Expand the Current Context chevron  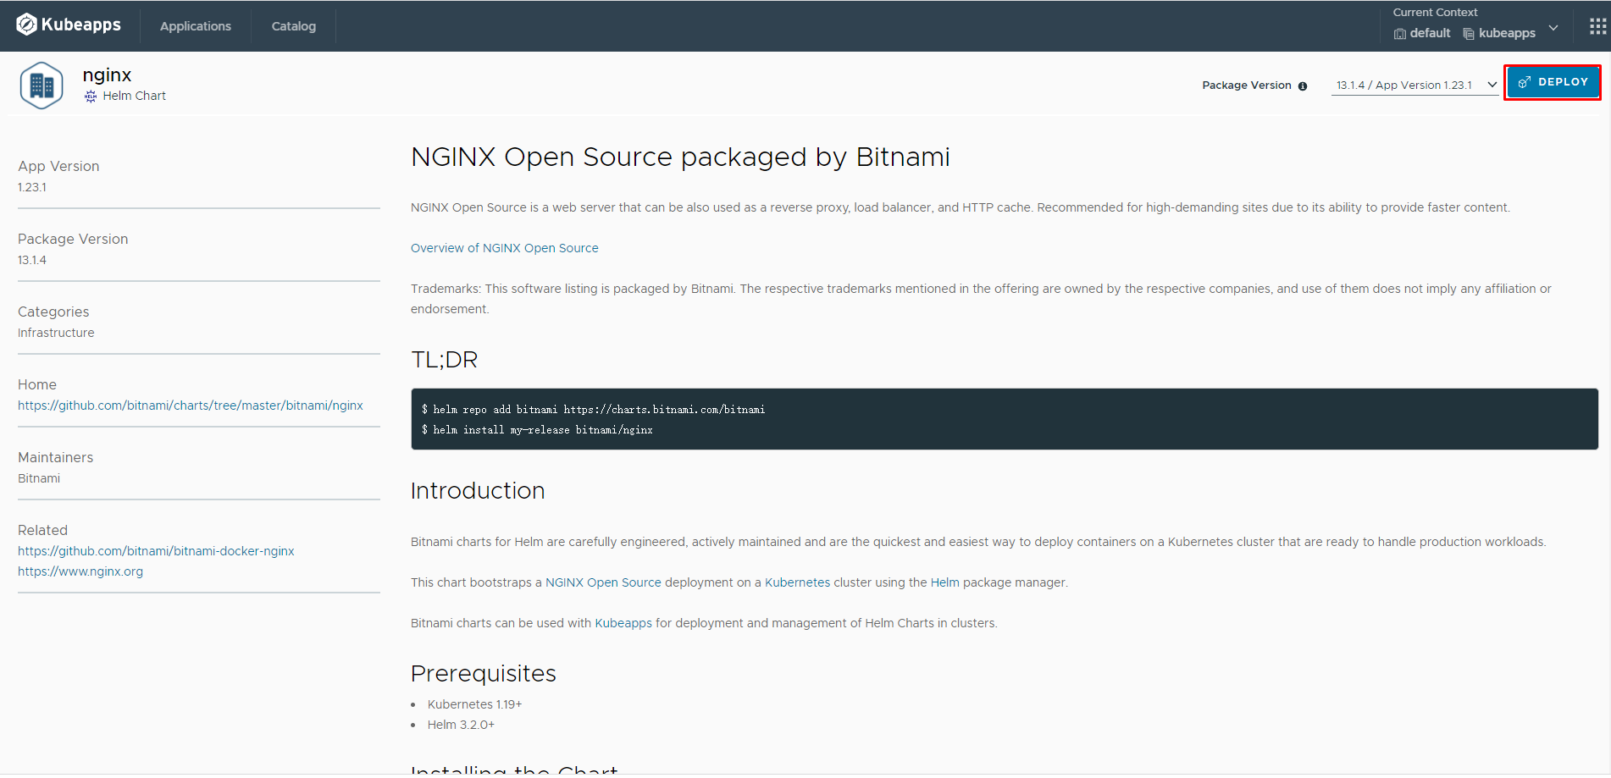[1553, 28]
